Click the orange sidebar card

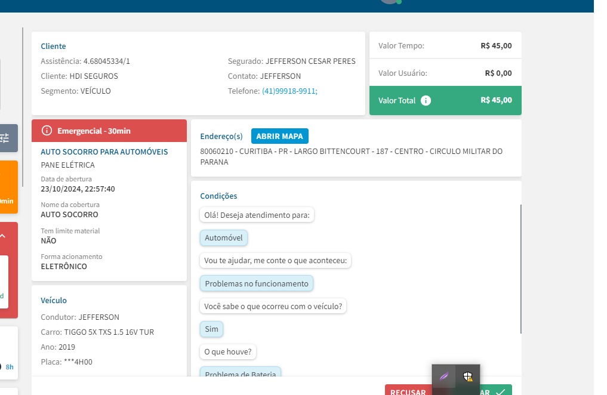coord(8,187)
